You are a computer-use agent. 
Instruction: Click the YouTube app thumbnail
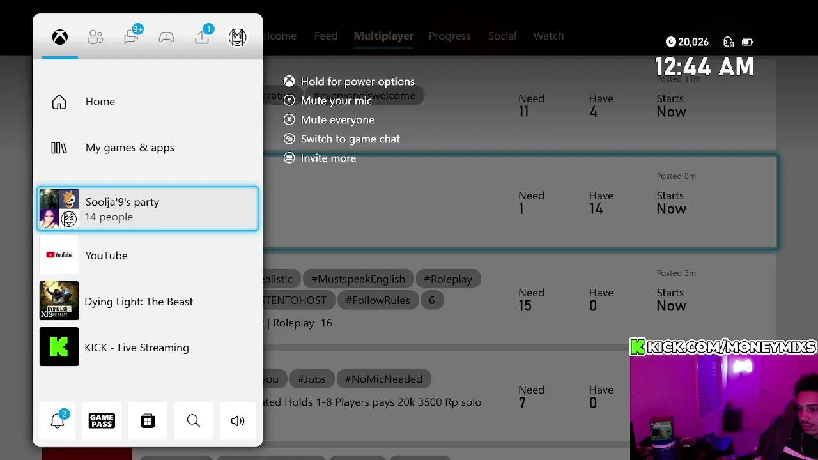pyautogui.click(x=59, y=255)
